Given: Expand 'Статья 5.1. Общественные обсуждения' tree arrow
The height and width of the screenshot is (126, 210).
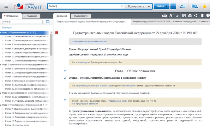Looking at the screenshot, I should (3, 57).
